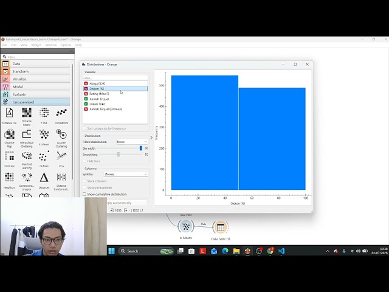Screen dimensions: 389x292
Task: Click the Data Table (1) node
Action: tap(220, 227)
